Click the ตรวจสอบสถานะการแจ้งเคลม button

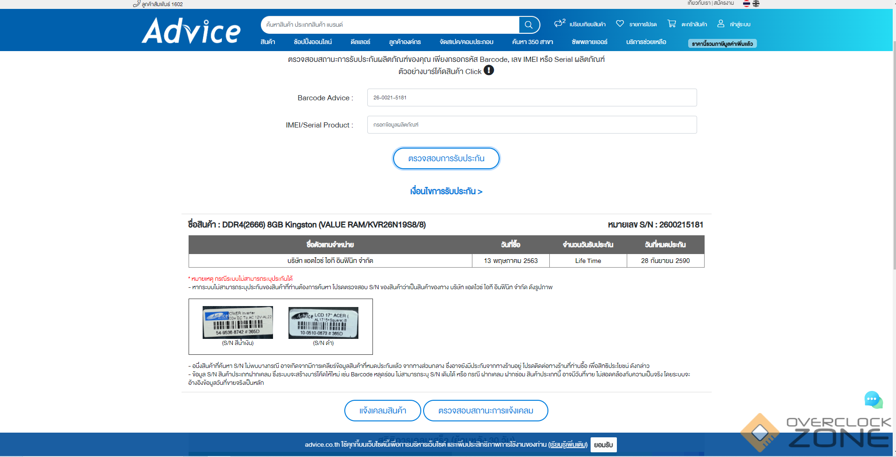pos(486,411)
